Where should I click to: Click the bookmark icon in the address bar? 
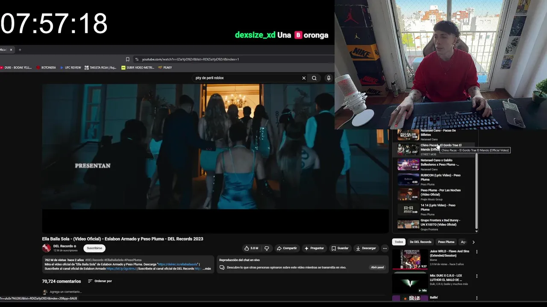[127, 59]
